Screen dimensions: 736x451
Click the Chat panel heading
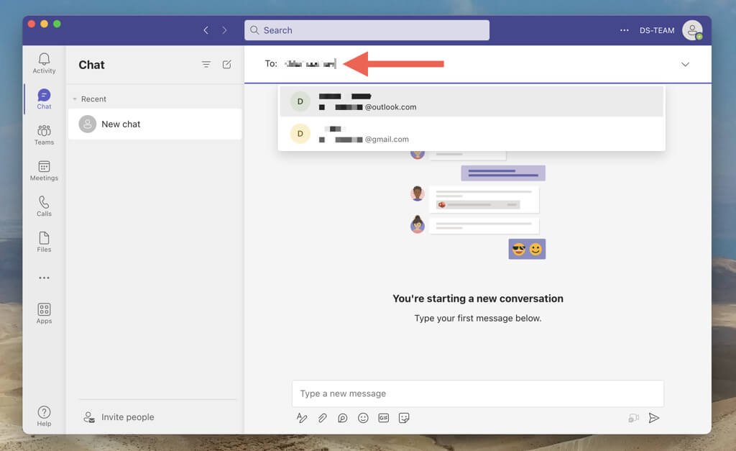(91, 65)
